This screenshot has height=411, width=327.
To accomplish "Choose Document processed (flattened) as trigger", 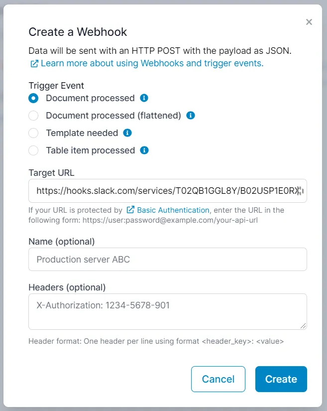I will (x=33, y=116).
